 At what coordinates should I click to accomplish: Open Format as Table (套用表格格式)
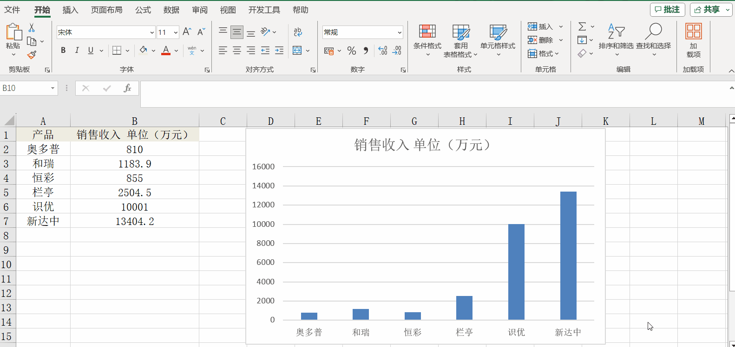(x=461, y=41)
